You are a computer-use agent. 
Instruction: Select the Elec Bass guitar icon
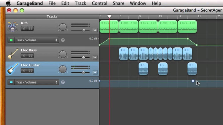coord(13,54)
